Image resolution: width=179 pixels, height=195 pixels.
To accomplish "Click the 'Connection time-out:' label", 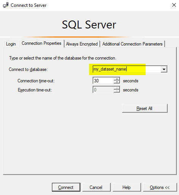I will [36, 81].
